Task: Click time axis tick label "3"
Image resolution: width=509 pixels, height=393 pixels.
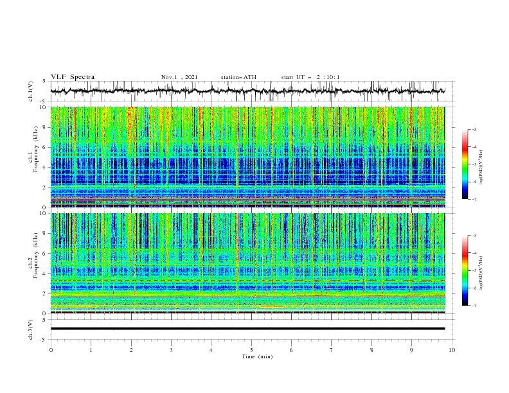Action: (171, 350)
